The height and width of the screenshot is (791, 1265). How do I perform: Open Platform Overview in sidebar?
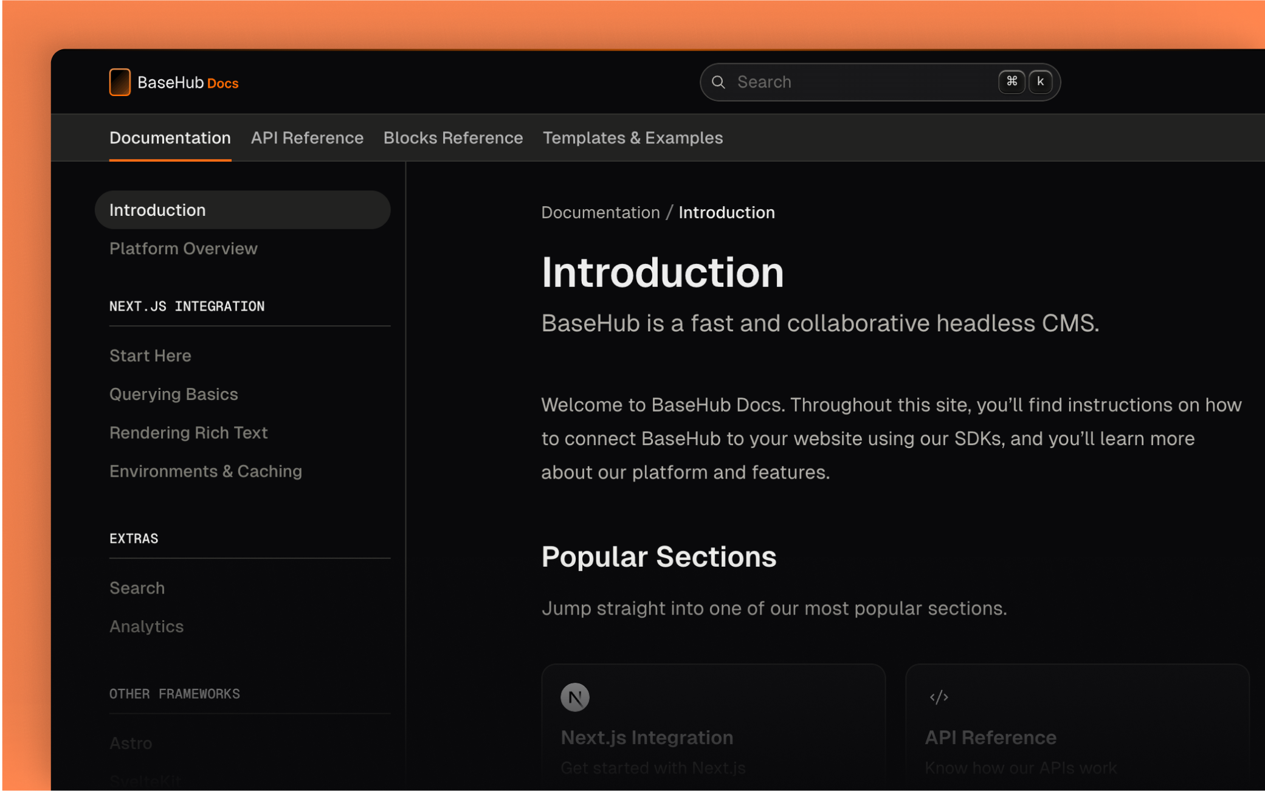pos(184,249)
